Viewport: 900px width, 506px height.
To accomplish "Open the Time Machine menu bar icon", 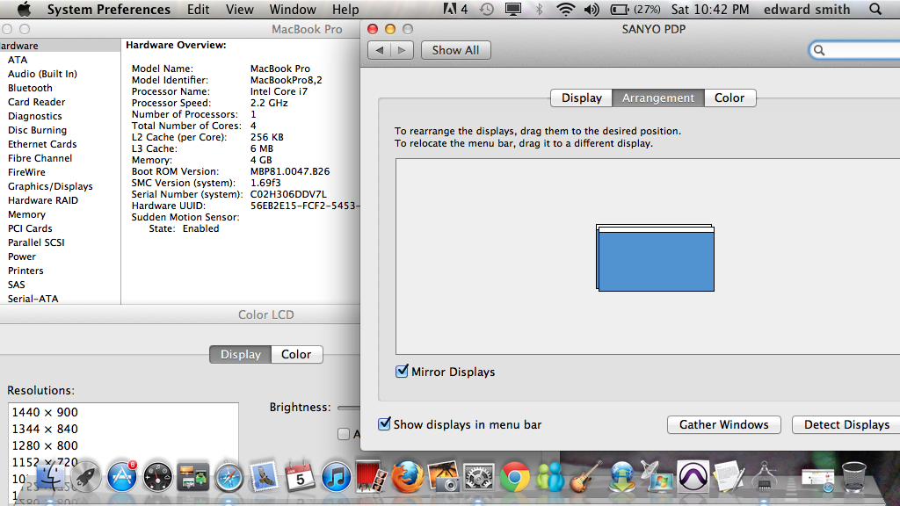I will (x=487, y=9).
